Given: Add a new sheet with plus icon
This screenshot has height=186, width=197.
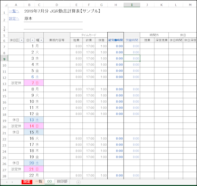Looking at the screenshot, I should tap(78, 182).
